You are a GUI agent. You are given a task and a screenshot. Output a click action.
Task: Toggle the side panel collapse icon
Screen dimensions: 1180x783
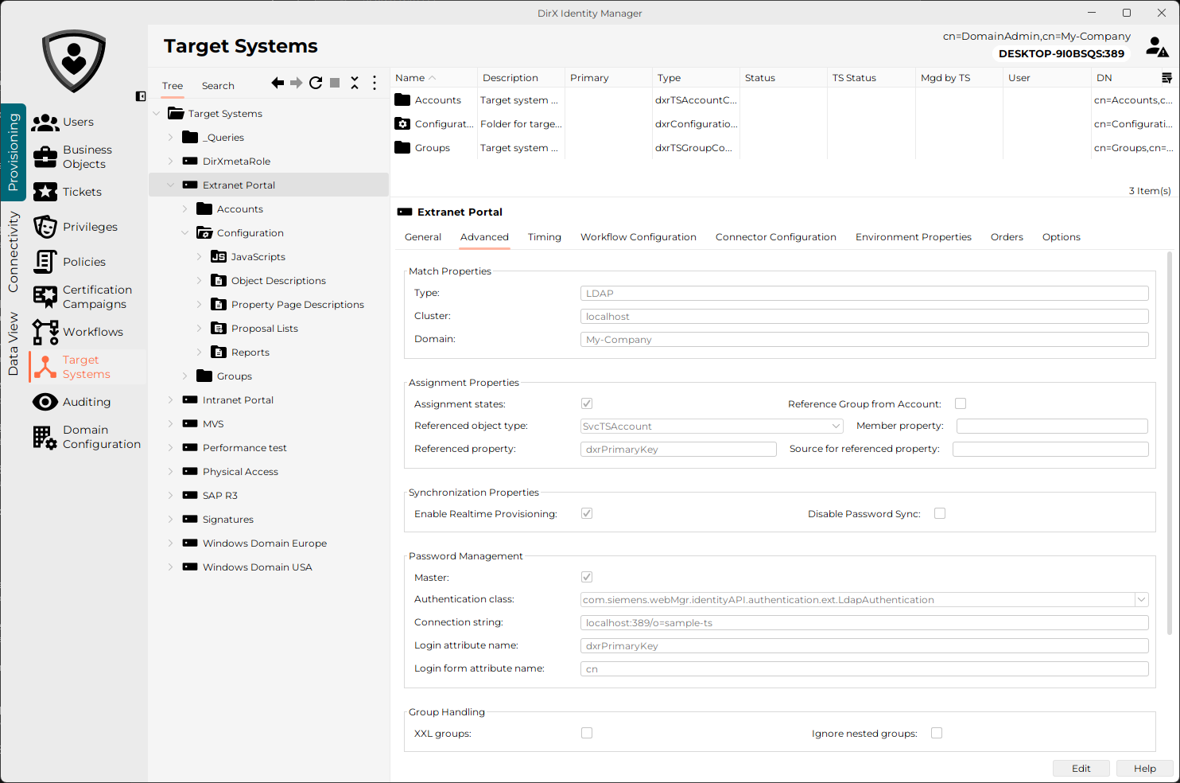tap(141, 96)
